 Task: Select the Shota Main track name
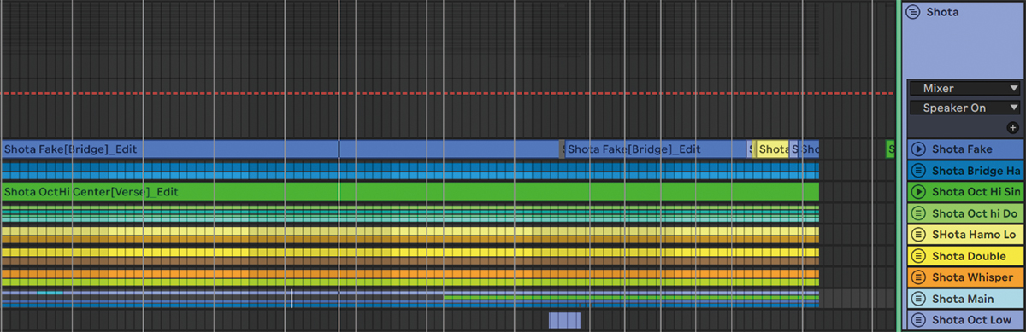coord(963,299)
